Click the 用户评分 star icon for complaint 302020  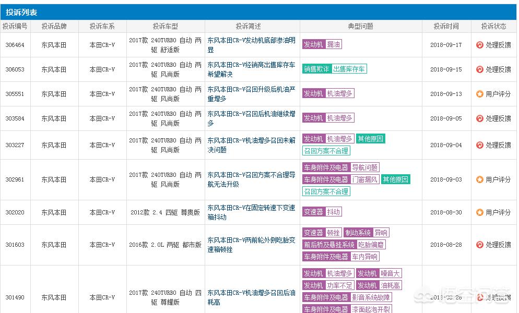pyautogui.click(x=480, y=212)
